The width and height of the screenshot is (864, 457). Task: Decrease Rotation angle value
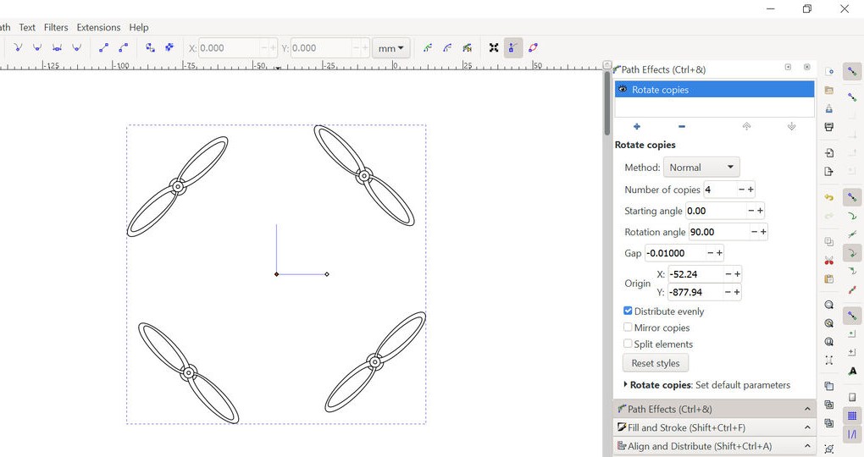click(x=755, y=232)
